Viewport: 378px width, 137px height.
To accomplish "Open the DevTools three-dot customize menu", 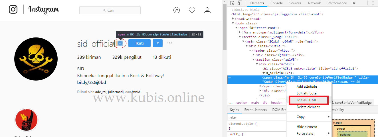I will click(x=373, y=3).
